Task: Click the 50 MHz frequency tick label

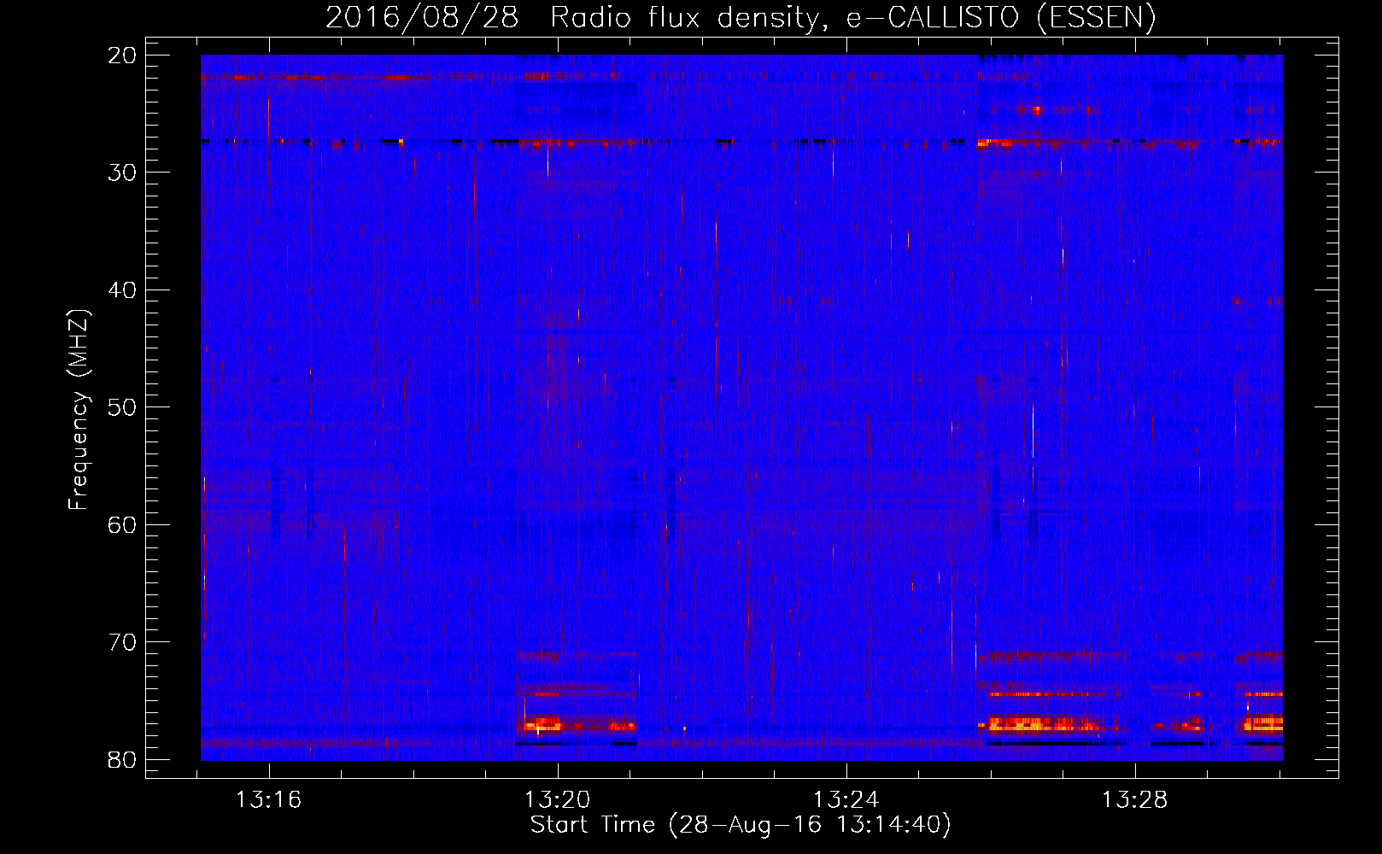Action: [x=122, y=407]
